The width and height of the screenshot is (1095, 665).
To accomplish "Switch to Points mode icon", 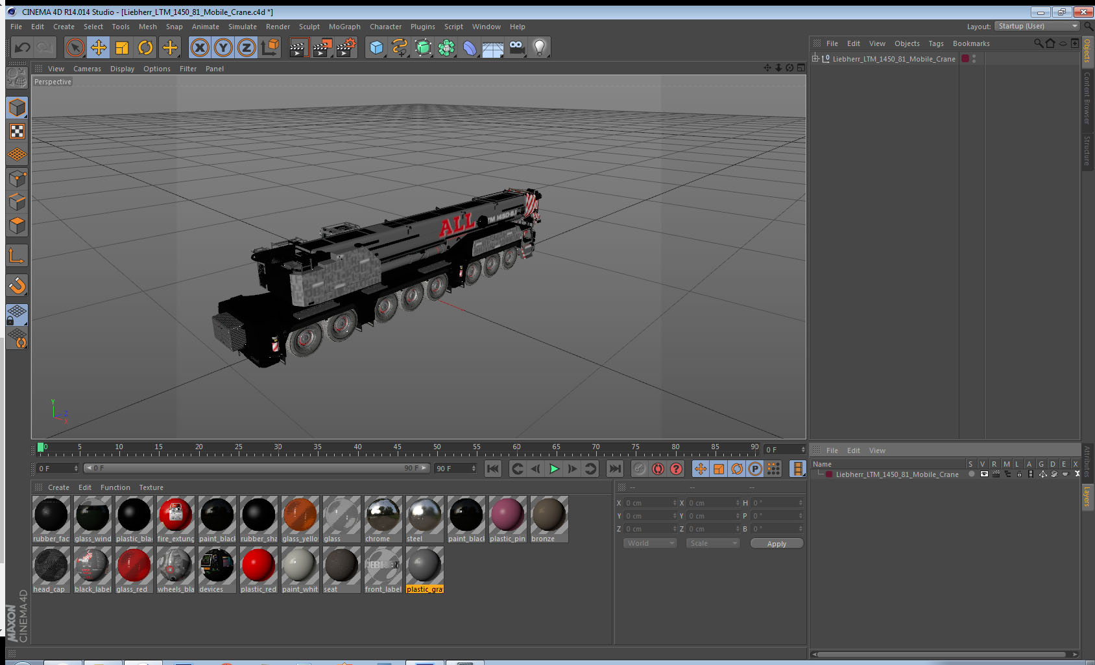I will pos(17,178).
